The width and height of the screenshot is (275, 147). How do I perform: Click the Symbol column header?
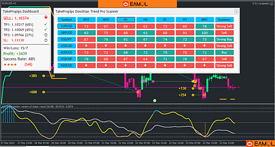tap(67, 20)
